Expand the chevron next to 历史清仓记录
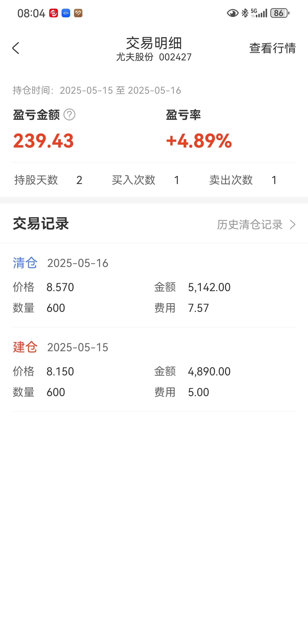 pyautogui.click(x=293, y=225)
